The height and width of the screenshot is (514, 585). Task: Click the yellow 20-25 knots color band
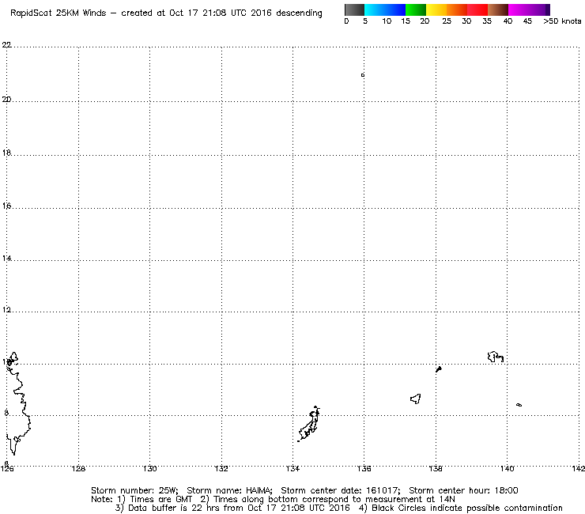click(x=436, y=9)
